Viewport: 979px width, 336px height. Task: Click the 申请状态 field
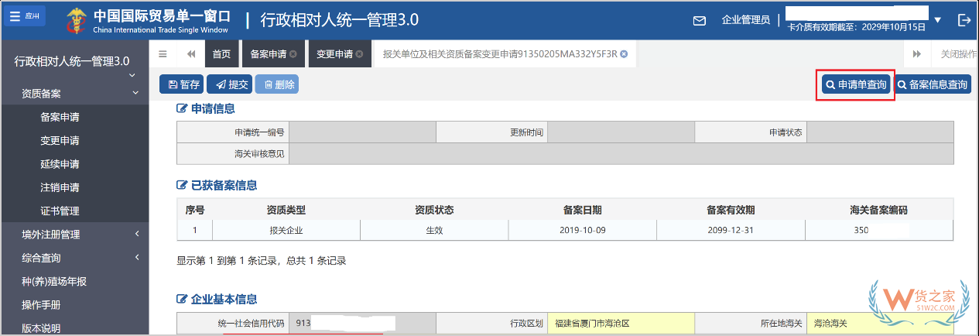(x=880, y=132)
